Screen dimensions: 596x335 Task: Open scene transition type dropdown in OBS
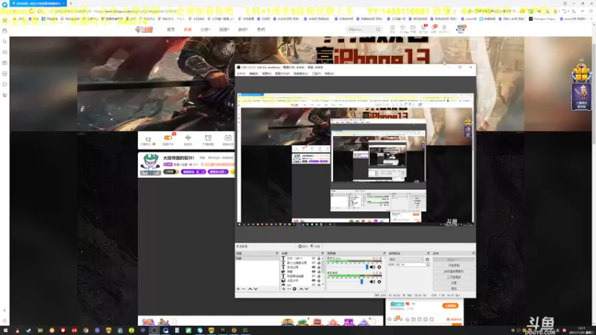(406, 259)
